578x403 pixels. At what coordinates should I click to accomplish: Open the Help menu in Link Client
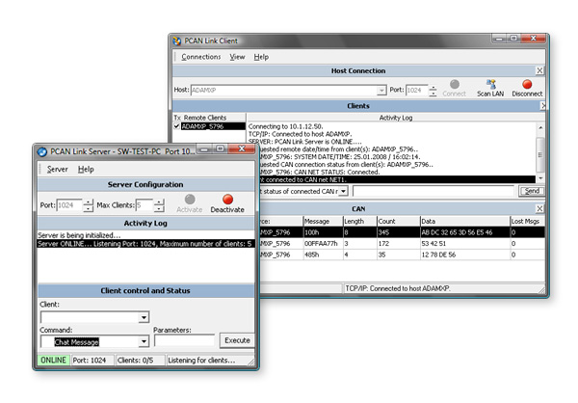[x=261, y=57]
